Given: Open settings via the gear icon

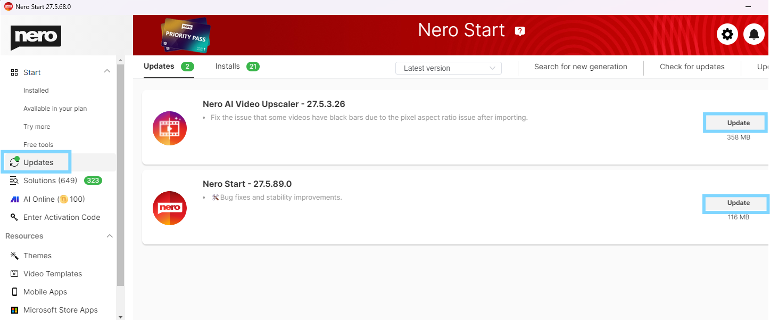Looking at the screenshot, I should 727,34.
